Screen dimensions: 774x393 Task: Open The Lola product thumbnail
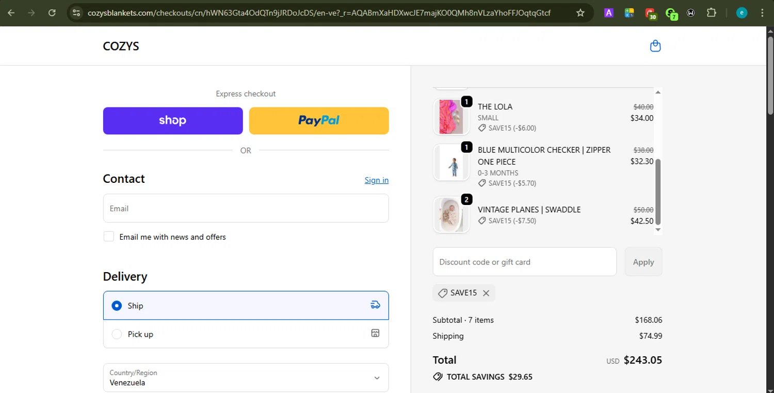451,117
